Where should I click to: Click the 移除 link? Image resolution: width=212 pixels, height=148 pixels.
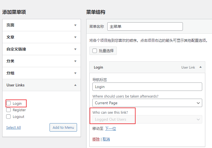96,139
